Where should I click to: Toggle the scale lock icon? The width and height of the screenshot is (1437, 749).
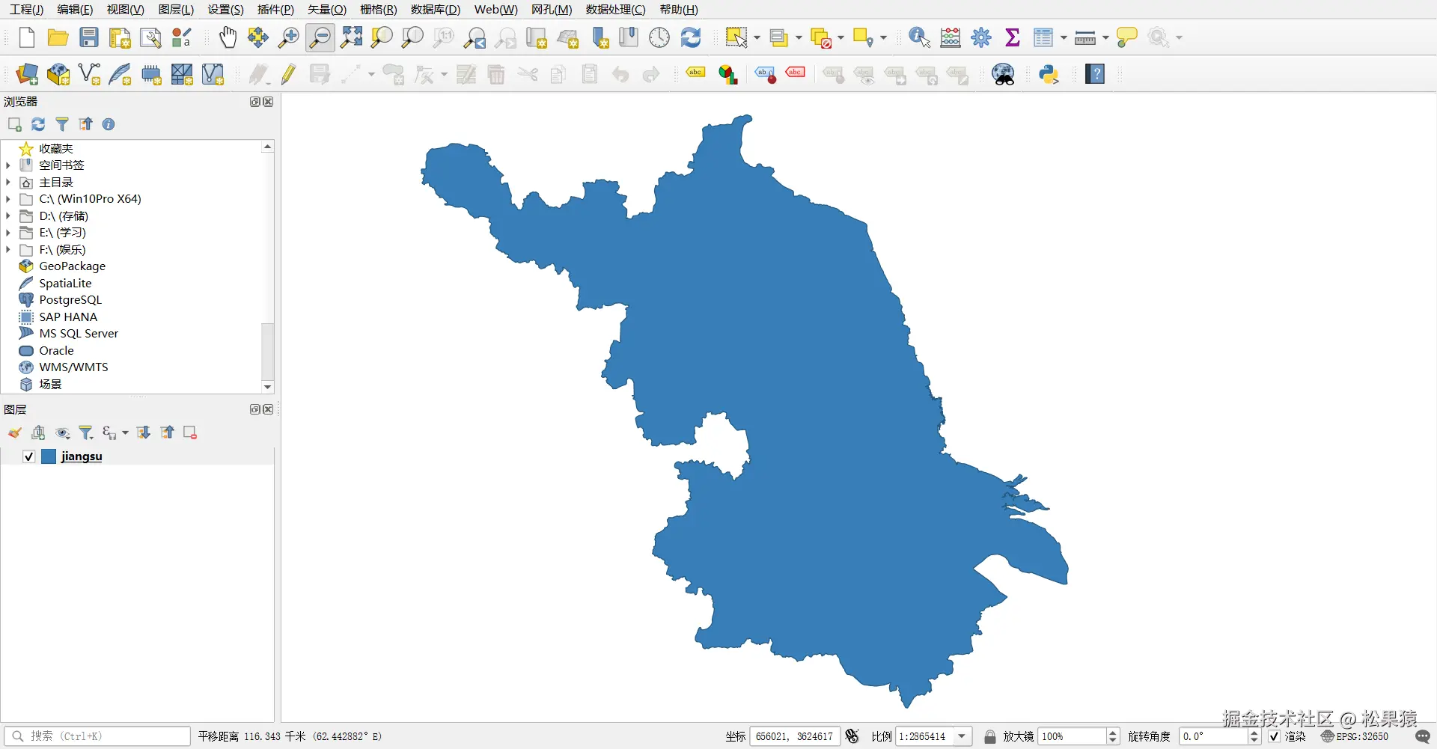click(x=989, y=736)
